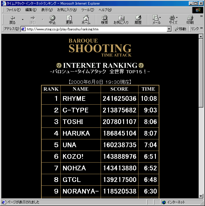Expand the address bar dropdown list

pyautogui.click(x=169, y=29)
